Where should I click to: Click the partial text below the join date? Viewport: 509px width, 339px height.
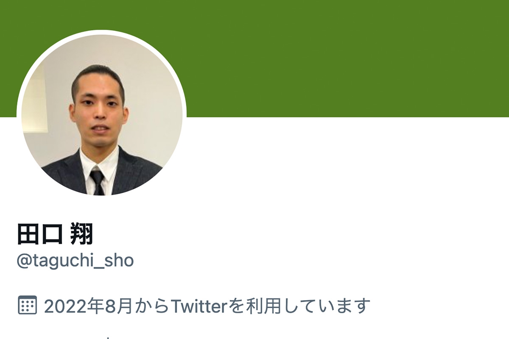[x=108, y=337]
